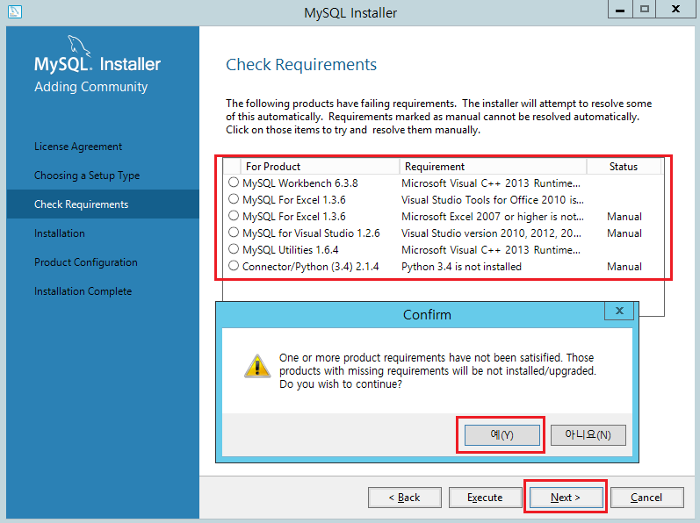Select Connector/Python (3.4) 2.1.4 radio button
The width and height of the screenshot is (700, 523).
point(234,267)
